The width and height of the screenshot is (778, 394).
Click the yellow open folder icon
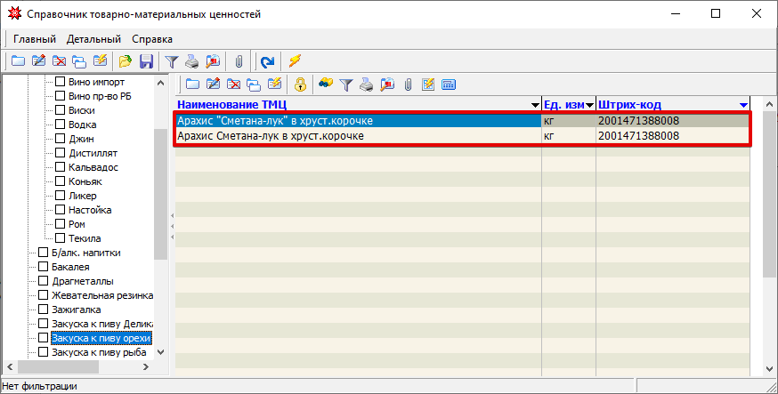(x=126, y=61)
